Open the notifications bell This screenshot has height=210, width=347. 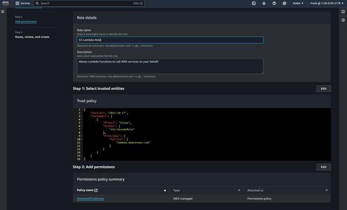tap(264, 3)
